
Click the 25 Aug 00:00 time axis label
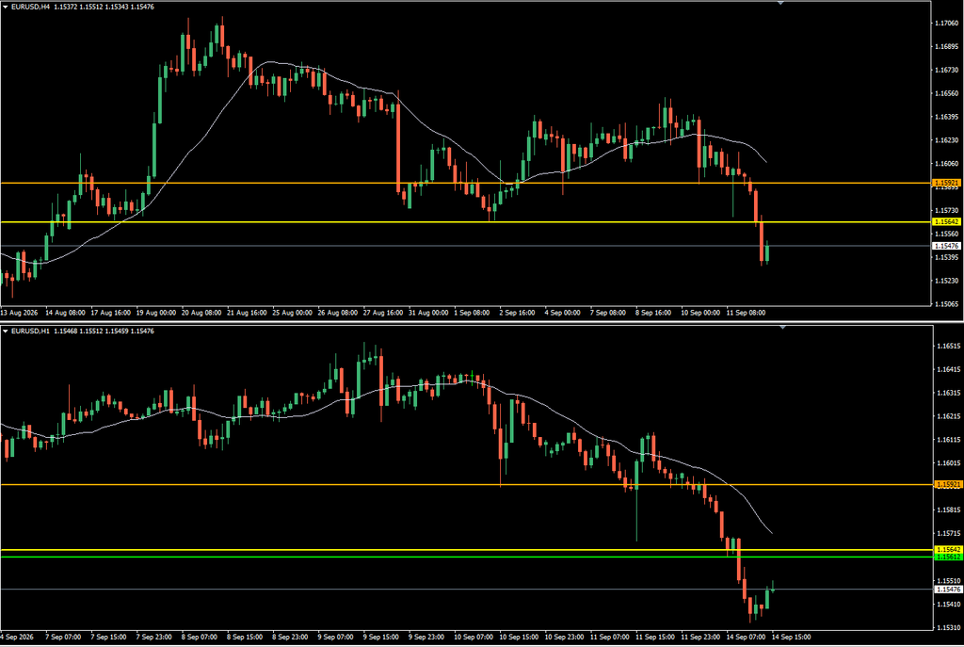(292, 313)
